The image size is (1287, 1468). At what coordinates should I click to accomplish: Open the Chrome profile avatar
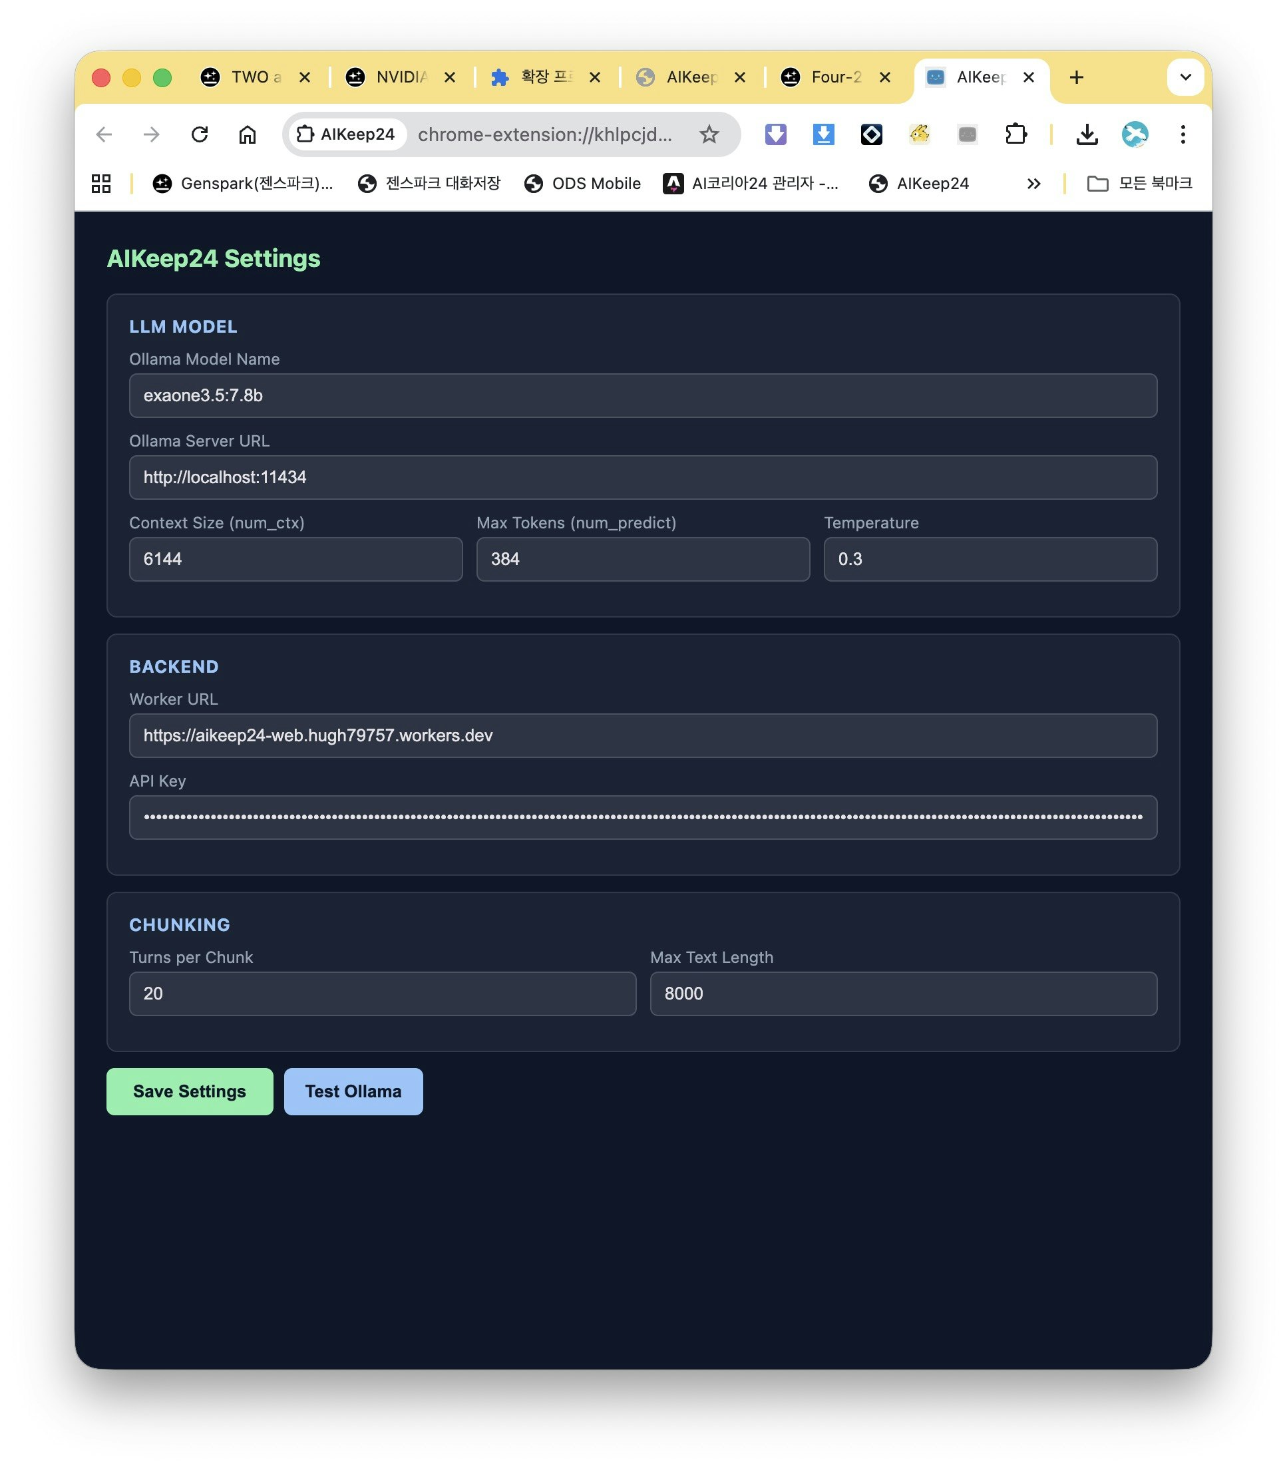(x=1135, y=134)
